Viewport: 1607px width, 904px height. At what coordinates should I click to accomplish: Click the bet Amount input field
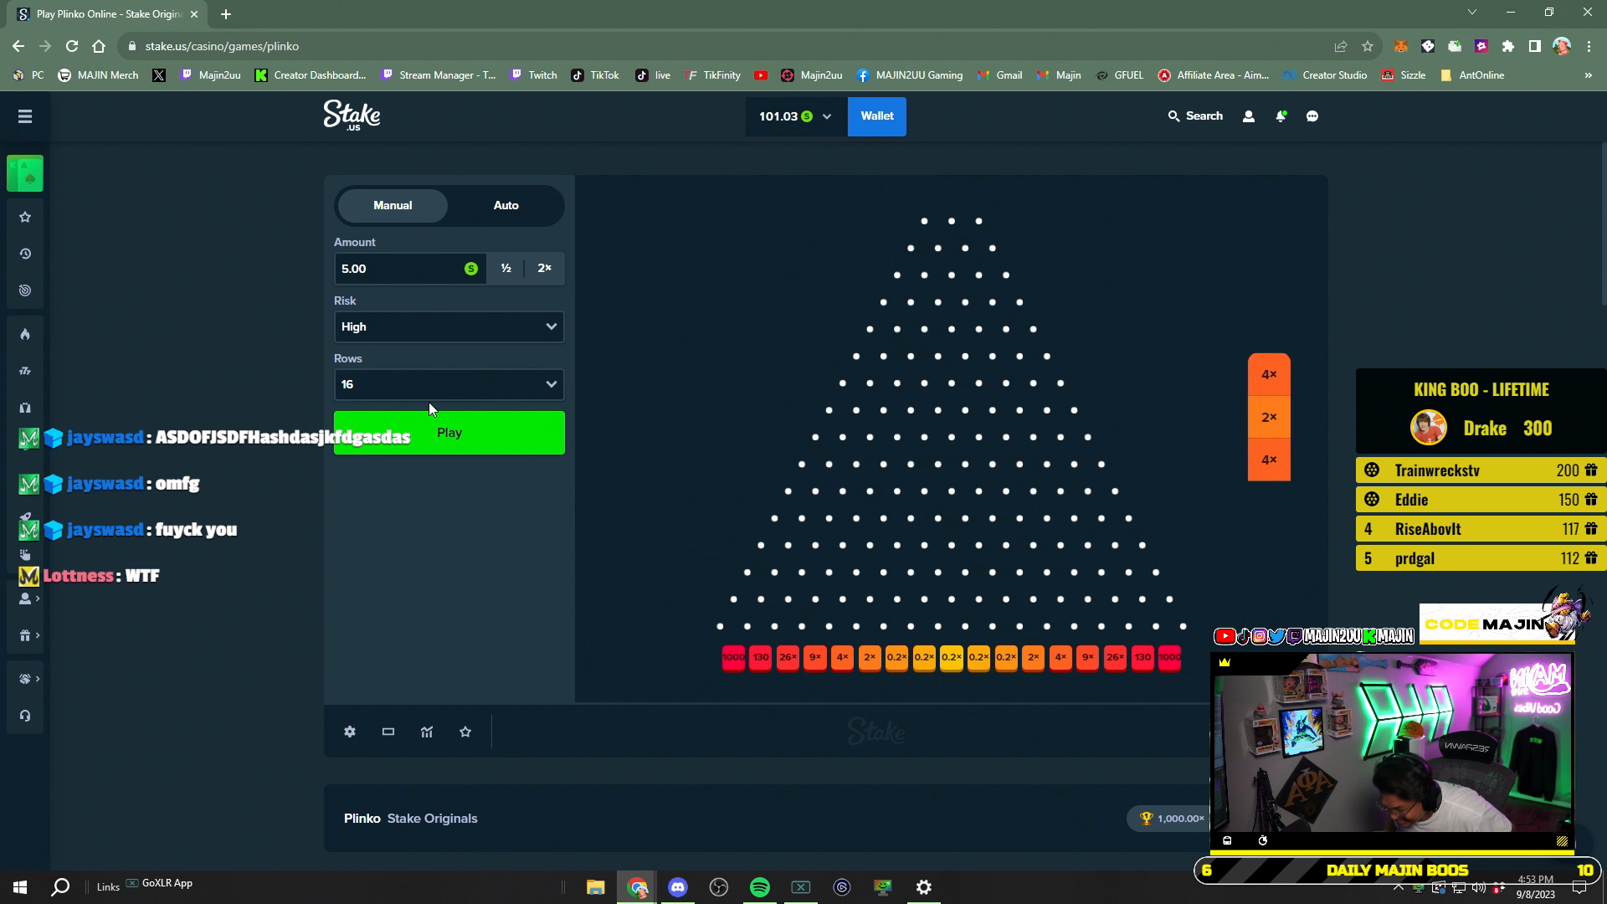click(410, 269)
